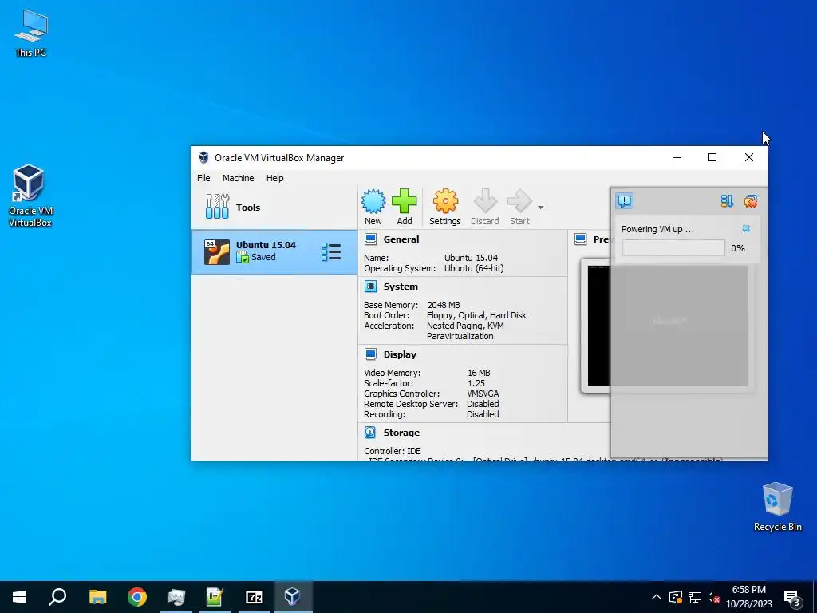The image size is (817, 613).
Task: Select the Recycle Bin desktop icon
Action: 777,507
